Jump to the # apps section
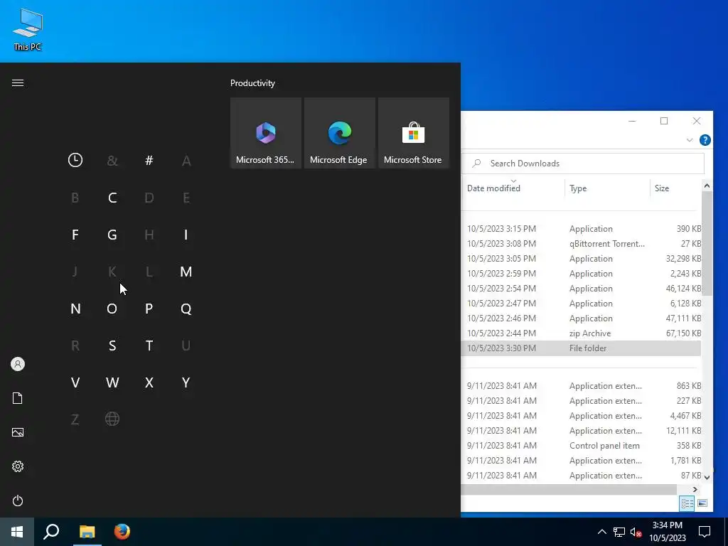 click(x=149, y=161)
